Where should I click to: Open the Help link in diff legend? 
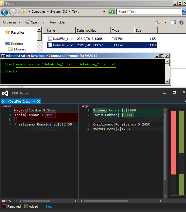pos(49,206)
